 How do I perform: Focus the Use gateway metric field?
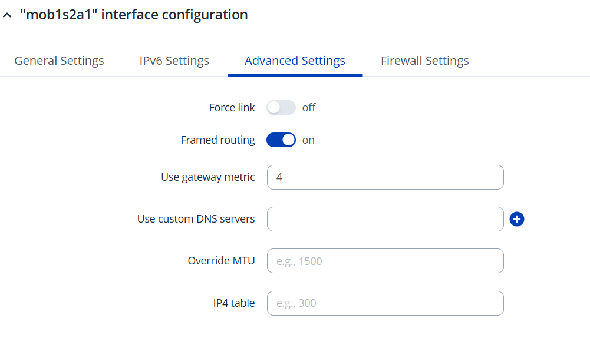[x=385, y=177]
